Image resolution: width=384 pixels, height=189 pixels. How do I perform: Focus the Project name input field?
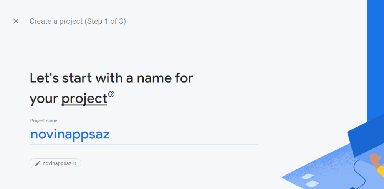point(144,135)
